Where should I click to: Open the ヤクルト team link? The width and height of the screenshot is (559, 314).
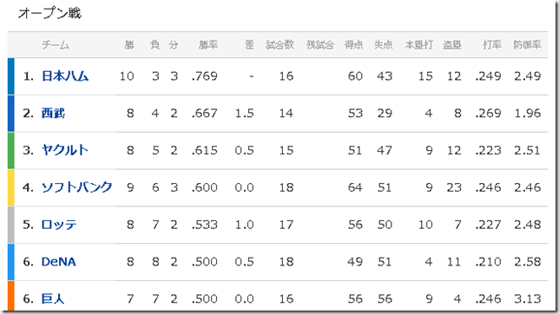65,150
